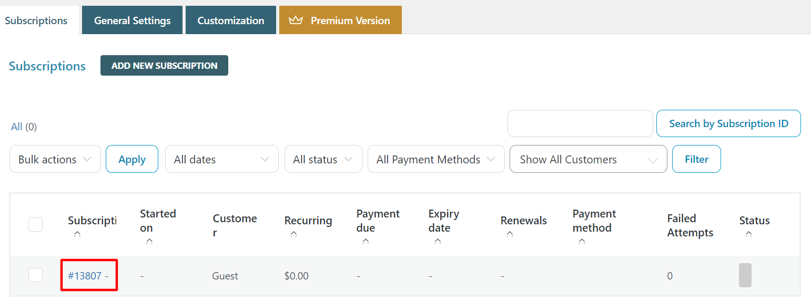Switch to the General Settings tab
Screen dimensions: 811x301
(x=132, y=20)
